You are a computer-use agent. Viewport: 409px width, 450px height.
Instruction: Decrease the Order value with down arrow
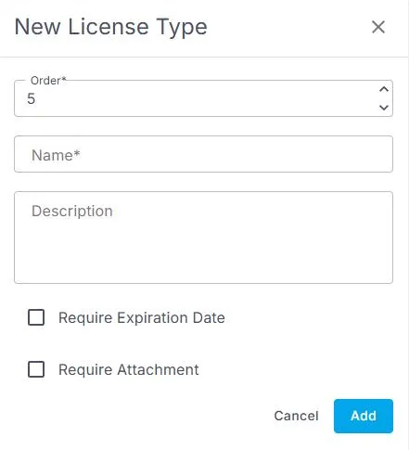coord(384,108)
